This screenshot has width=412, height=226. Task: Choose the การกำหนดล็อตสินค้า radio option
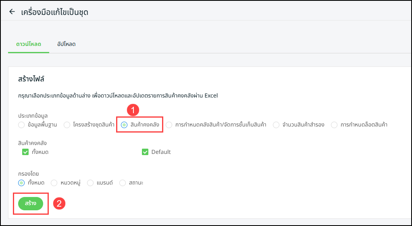coord(334,125)
